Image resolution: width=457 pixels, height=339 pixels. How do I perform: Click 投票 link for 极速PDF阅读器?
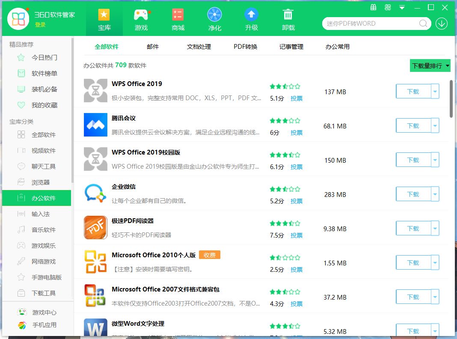(297, 235)
